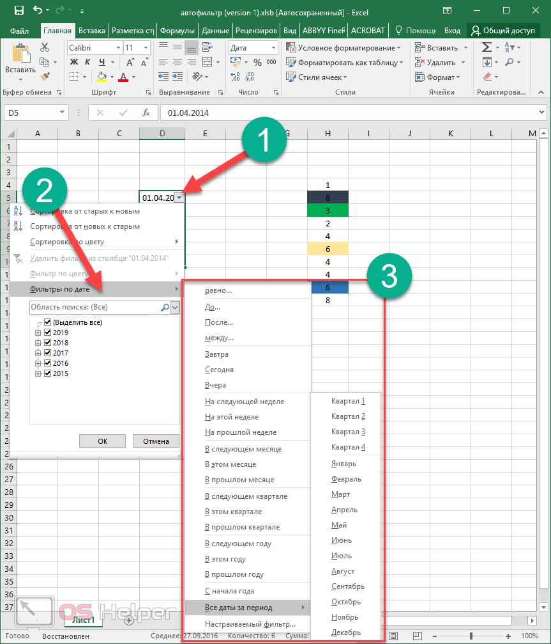Uncheck the 2019 year checkbox

47,333
